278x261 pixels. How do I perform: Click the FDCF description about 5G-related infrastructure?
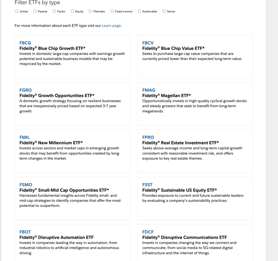pyautogui.click(x=189, y=248)
